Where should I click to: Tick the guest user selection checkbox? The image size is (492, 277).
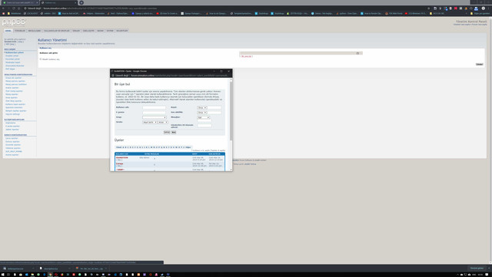(41, 59)
